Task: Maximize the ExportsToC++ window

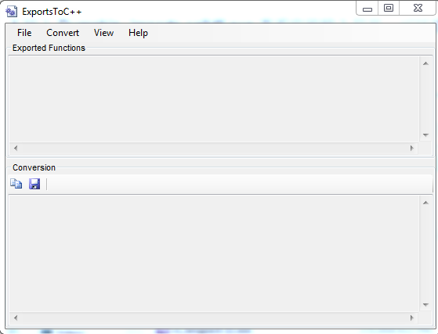Action: pyautogui.click(x=389, y=9)
